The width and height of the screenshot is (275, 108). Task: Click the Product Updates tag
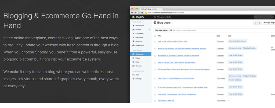coord(249,76)
